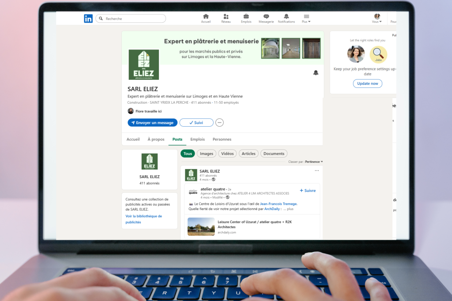Screen dimensions: 452x301
Task: Click the globe icon next to Modifié
Action: tap(227, 197)
